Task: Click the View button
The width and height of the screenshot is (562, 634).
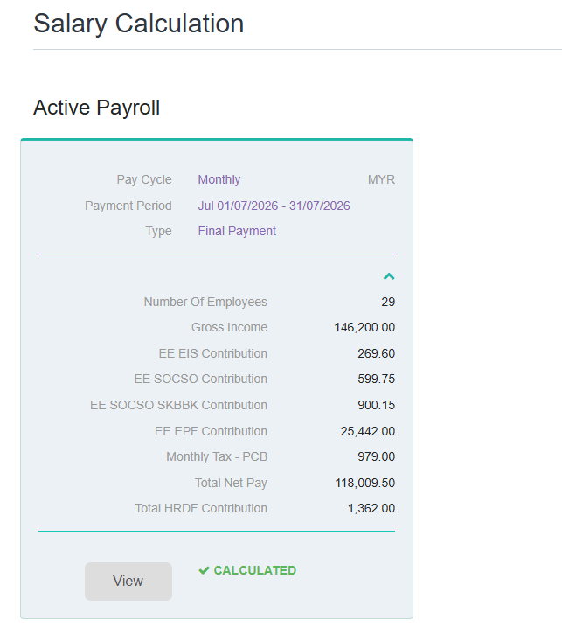Action: click(x=128, y=581)
